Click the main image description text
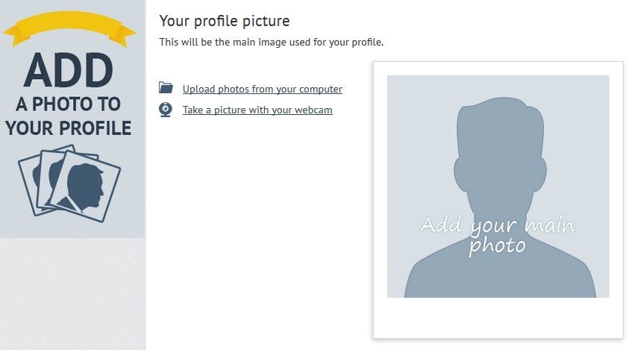 pyautogui.click(x=272, y=42)
